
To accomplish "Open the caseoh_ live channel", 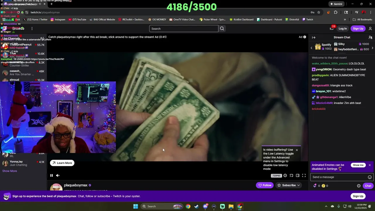I will point(23,72).
